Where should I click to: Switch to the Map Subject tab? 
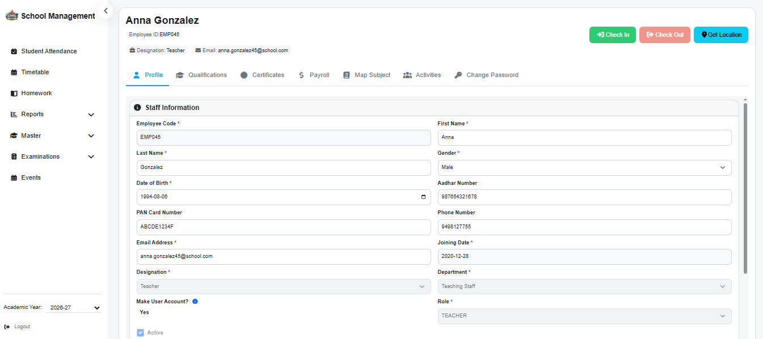click(367, 75)
